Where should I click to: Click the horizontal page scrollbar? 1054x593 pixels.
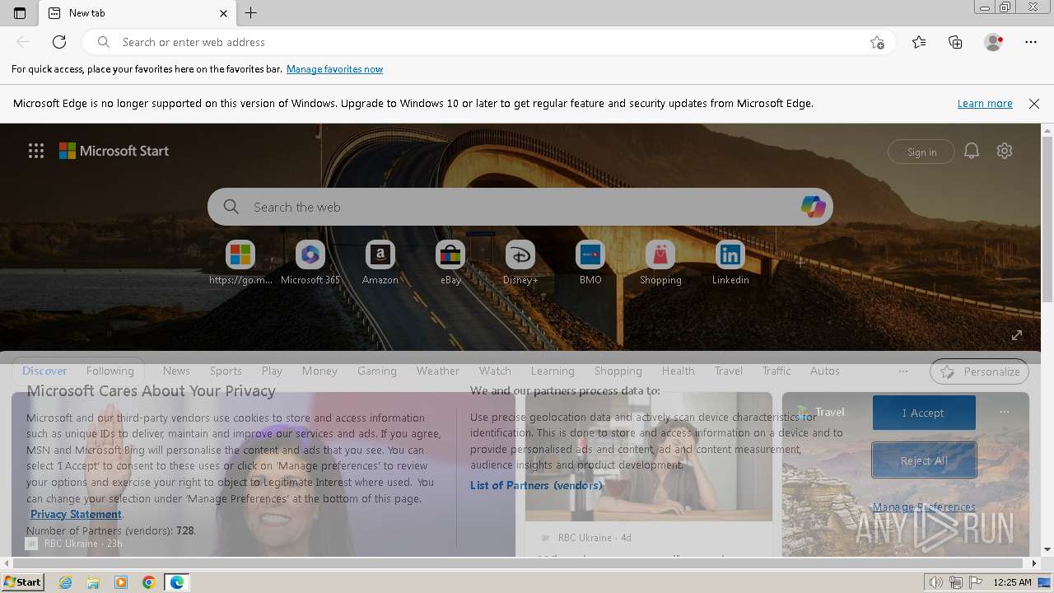click(520, 563)
